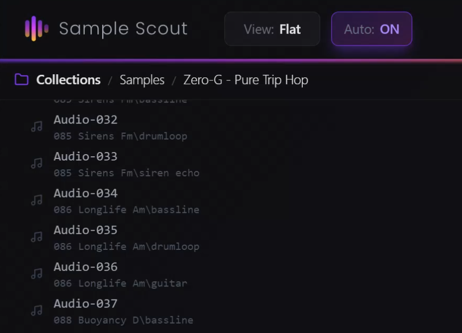Click the music note icon beside Audio-035
The width and height of the screenshot is (462, 333).
click(x=36, y=237)
